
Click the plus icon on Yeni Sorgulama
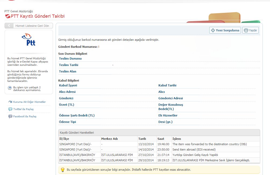click(x=213, y=30)
